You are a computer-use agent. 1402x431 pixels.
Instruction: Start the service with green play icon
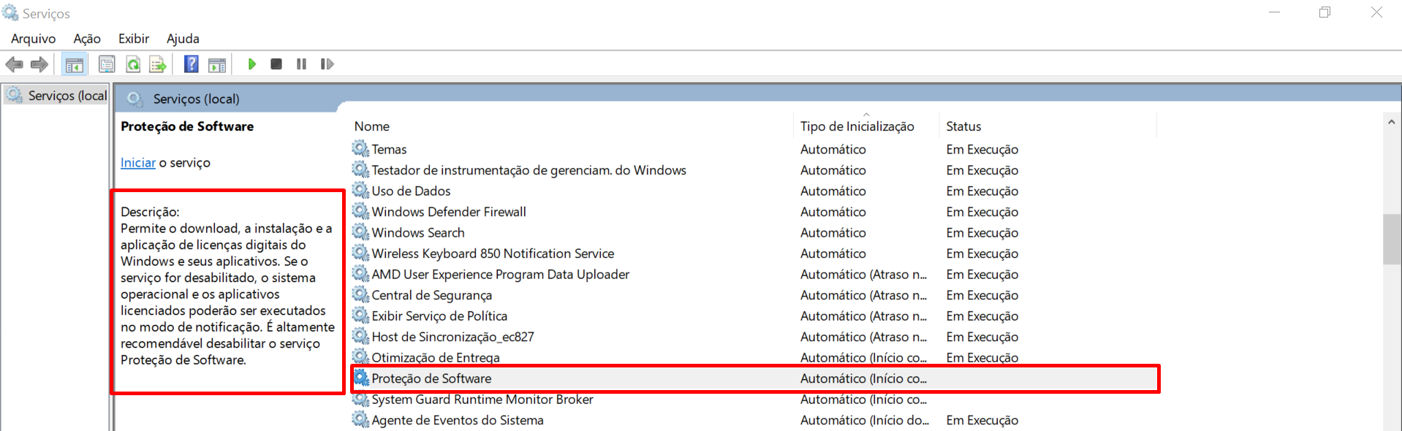tap(251, 64)
